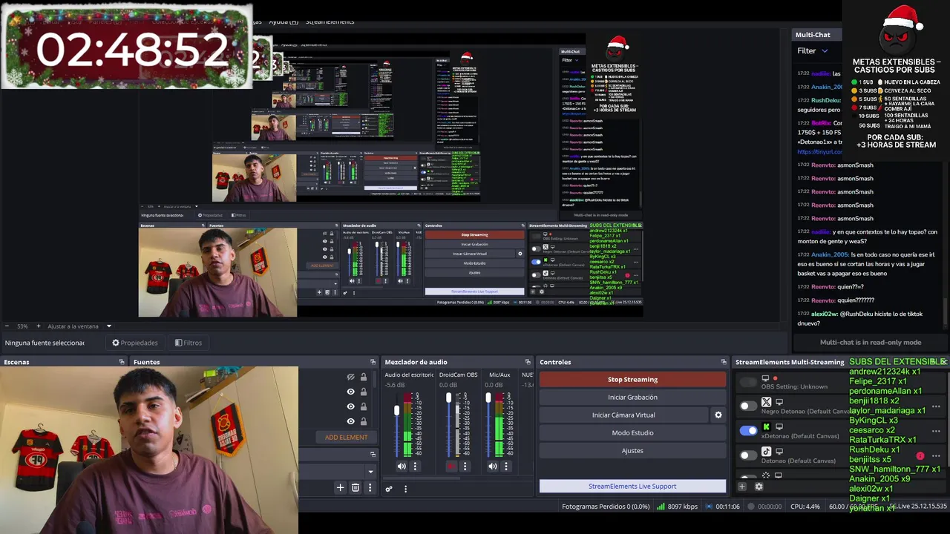Open Audio del escritorio options menu dots

coord(415,467)
